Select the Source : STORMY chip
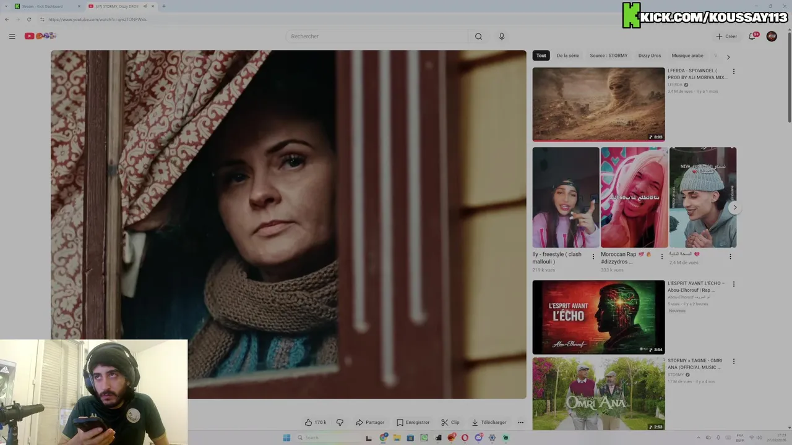This screenshot has height=445, width=792. click(608, 56)
